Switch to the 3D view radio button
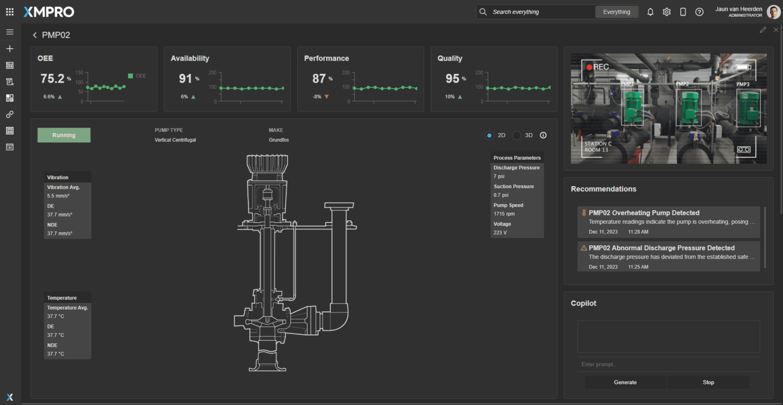 tap(517, 135)
